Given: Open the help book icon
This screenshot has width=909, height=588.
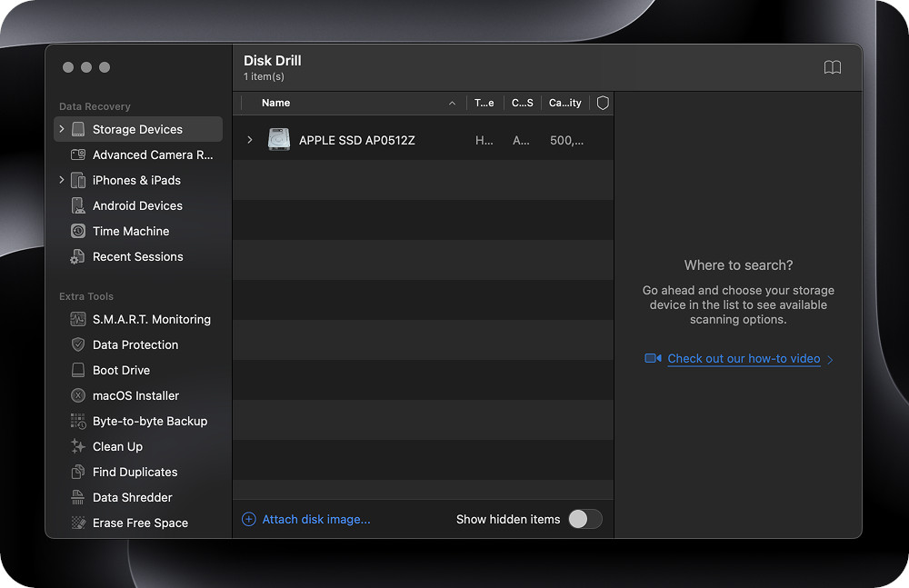Looking at the screenshot, I should coord(832,68).
